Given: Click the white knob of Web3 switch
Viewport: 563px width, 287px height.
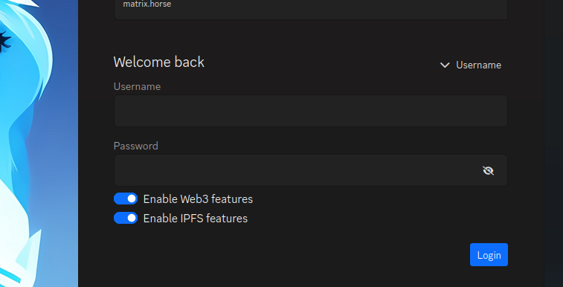Looking at the screenshot, I should point(132,199).
